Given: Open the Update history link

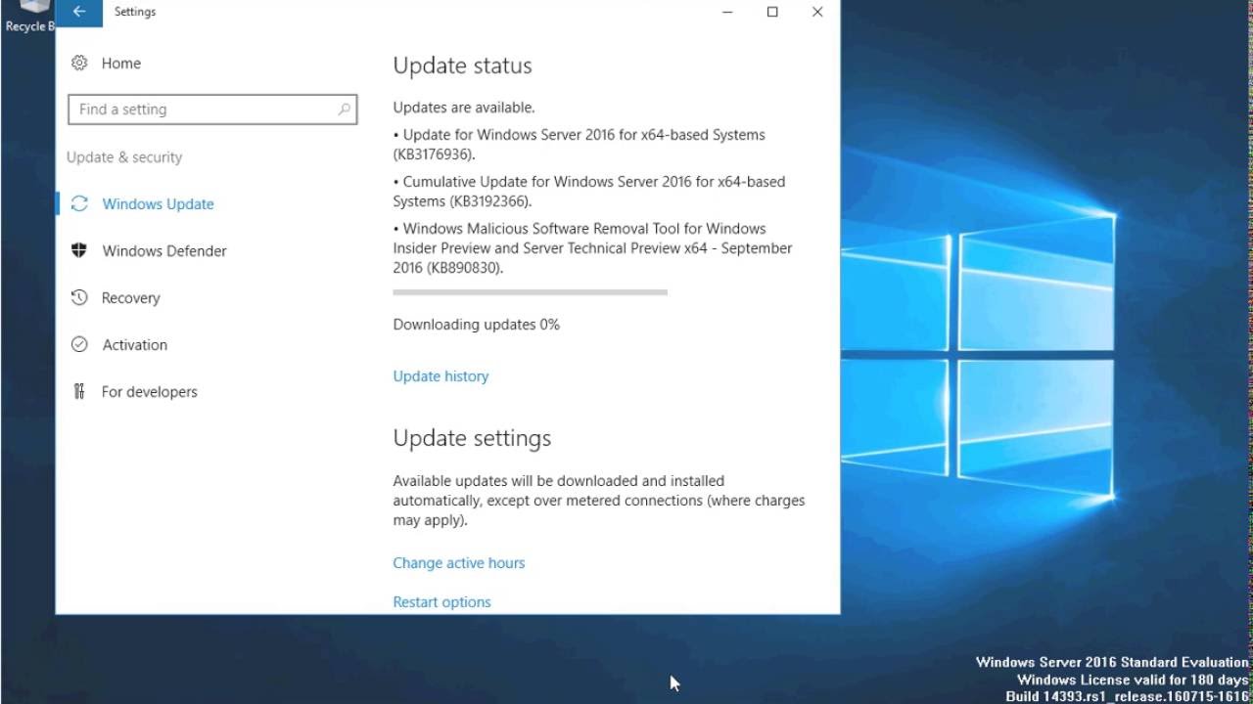Looking at the screenshot, I should tap(441, 376).
